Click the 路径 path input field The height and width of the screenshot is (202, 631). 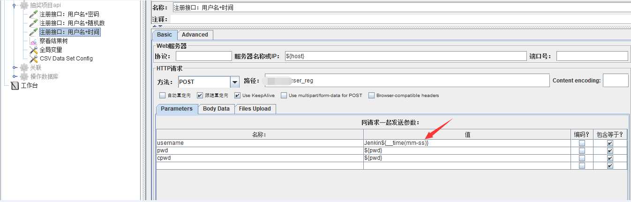(407, 81)
